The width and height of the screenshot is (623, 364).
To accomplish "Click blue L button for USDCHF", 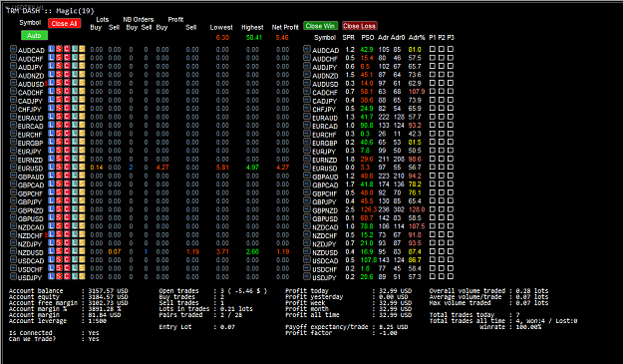I will point(51,268).
